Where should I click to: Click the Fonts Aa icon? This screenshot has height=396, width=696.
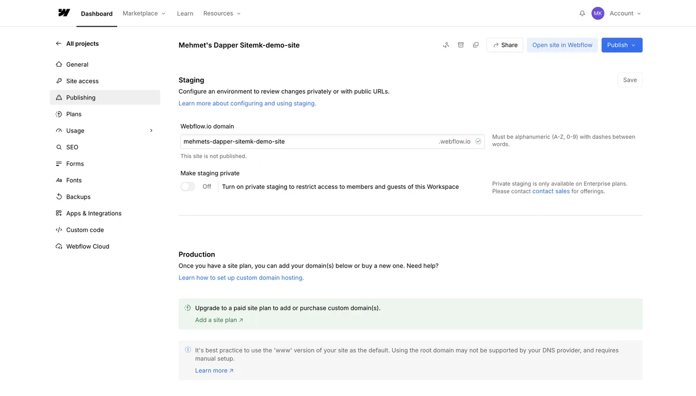tap(59, 180)
